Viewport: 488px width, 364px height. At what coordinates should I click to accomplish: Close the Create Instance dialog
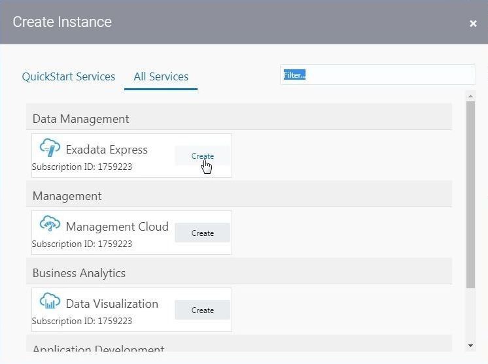coord(473,24)
